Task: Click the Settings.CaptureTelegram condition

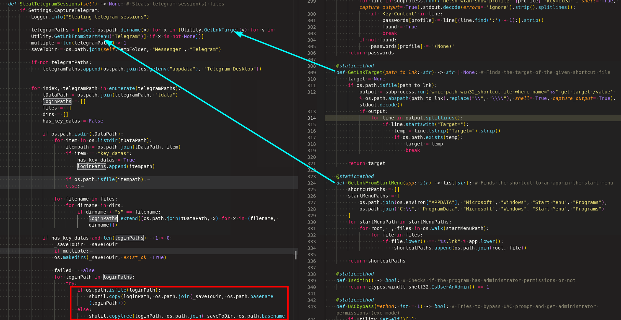Action: pyautogui.click(x=64, y=10)
